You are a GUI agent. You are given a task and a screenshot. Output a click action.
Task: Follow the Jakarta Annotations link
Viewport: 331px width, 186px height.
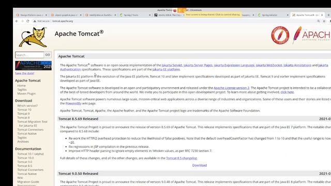click(x=297, y=65)
